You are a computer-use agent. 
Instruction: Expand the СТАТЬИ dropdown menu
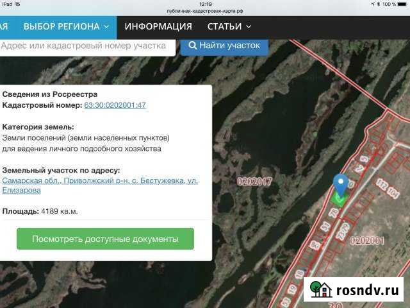click(229, 27)
